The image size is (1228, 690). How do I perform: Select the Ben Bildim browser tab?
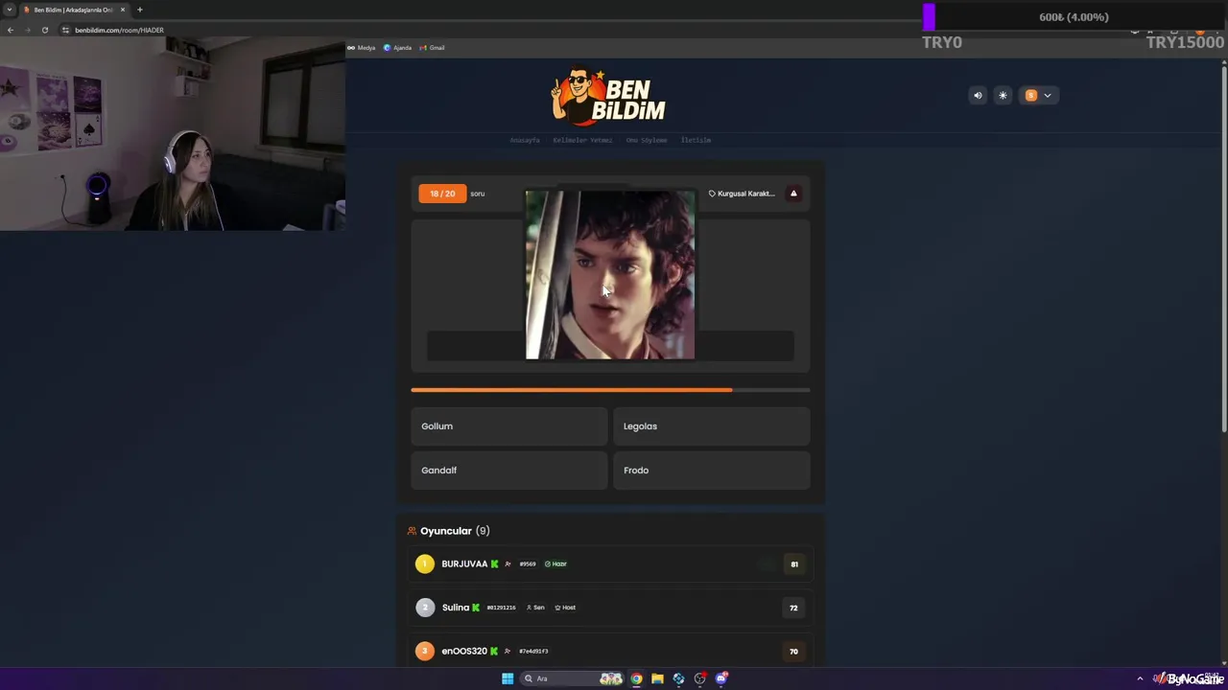tap(75, 10)
